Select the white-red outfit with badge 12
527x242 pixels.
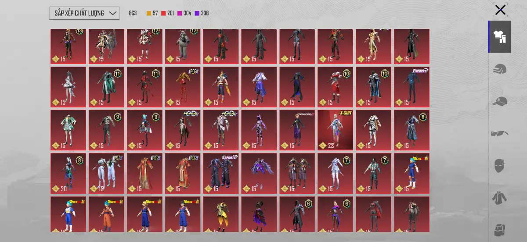(x=144, y=46)
